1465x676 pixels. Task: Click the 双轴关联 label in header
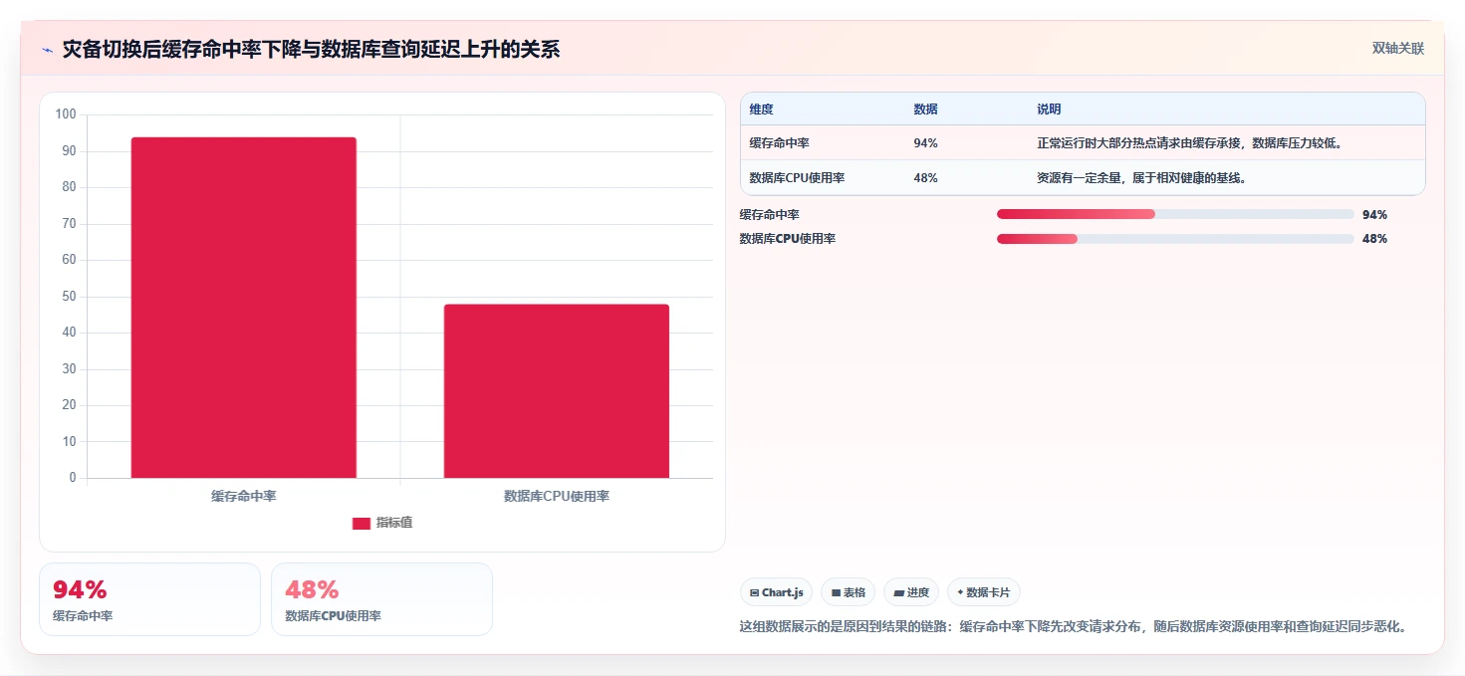click(x=1398, y=49)
